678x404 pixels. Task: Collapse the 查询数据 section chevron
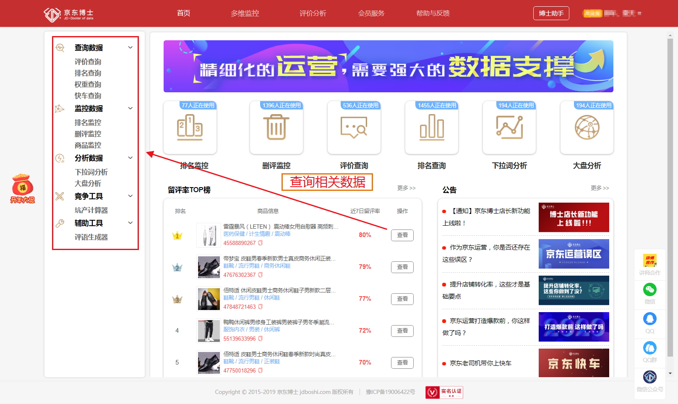pos(130,47)
